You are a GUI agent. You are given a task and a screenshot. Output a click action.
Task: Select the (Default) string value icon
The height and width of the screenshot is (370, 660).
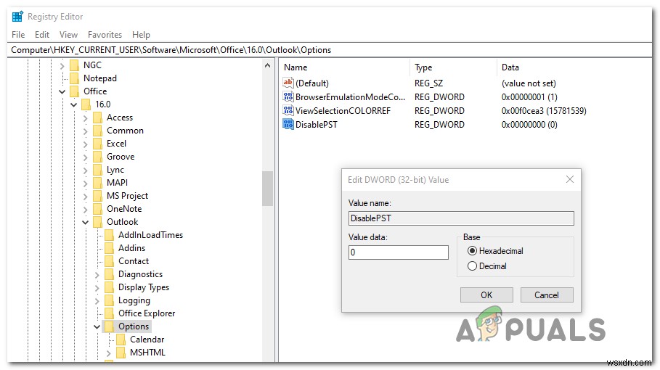288,83
